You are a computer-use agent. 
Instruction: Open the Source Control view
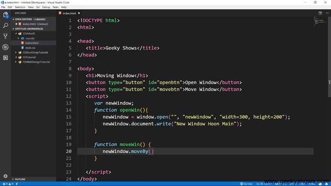(6, 36)
